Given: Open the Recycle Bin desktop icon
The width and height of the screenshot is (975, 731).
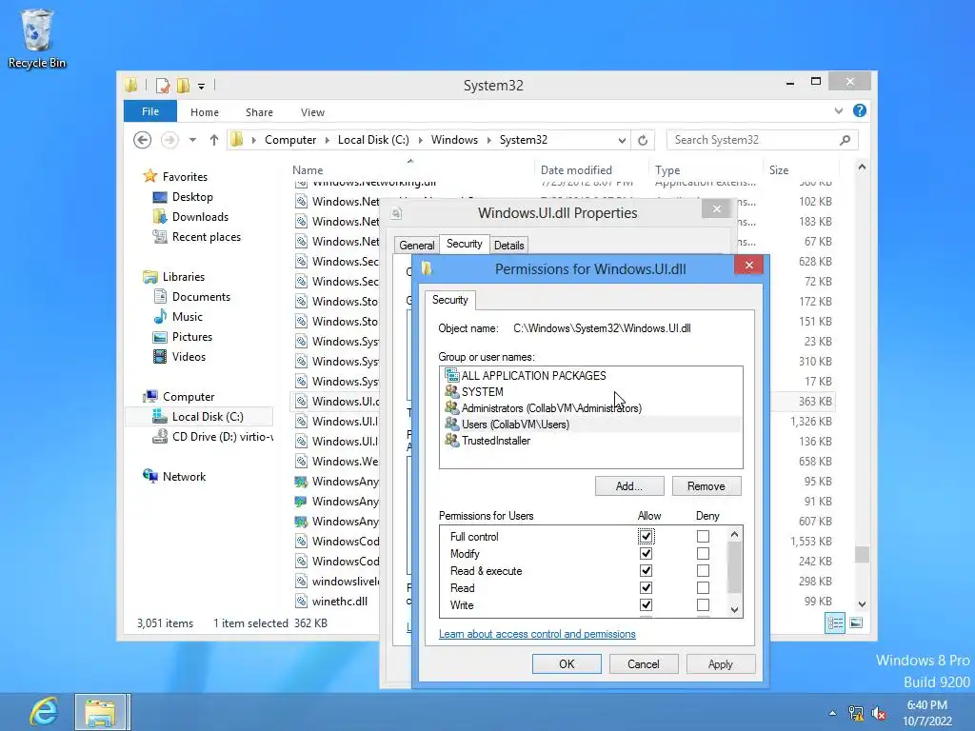Looking at the screenshot, I should (37, 38).
